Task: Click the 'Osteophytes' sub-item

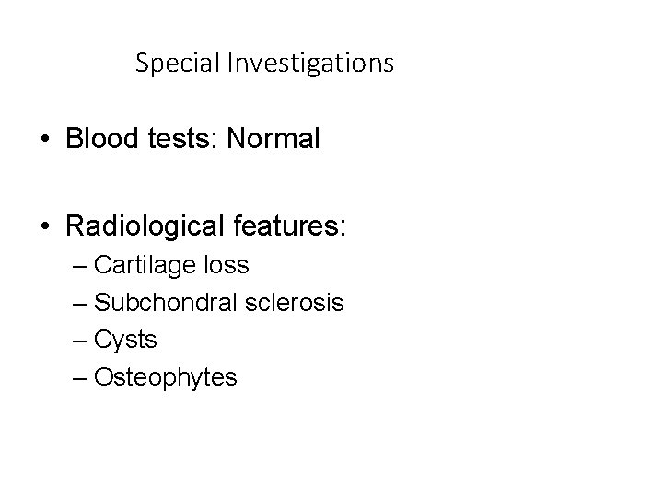Action: (x=166, y=376)
